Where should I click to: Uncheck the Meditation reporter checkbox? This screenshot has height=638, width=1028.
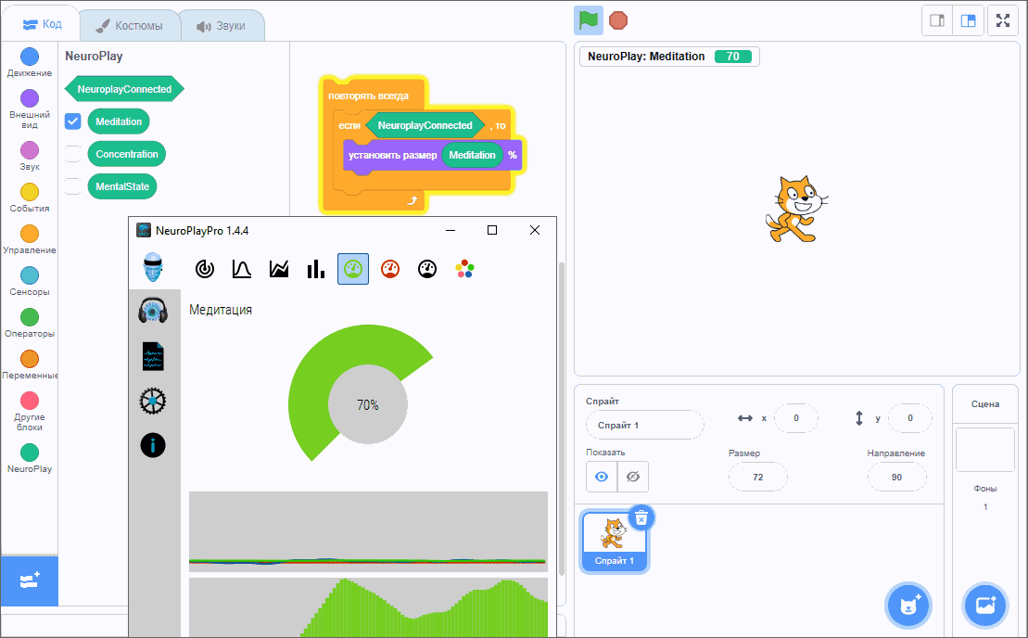pyautogui.click(x=73, y=121)
